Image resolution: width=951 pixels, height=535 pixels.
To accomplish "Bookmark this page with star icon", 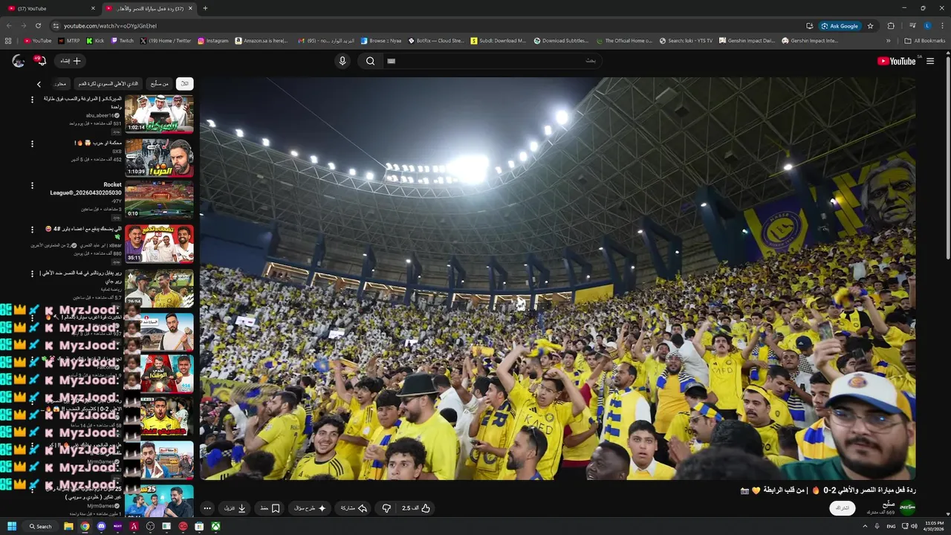I will click(x=870, y=25).
